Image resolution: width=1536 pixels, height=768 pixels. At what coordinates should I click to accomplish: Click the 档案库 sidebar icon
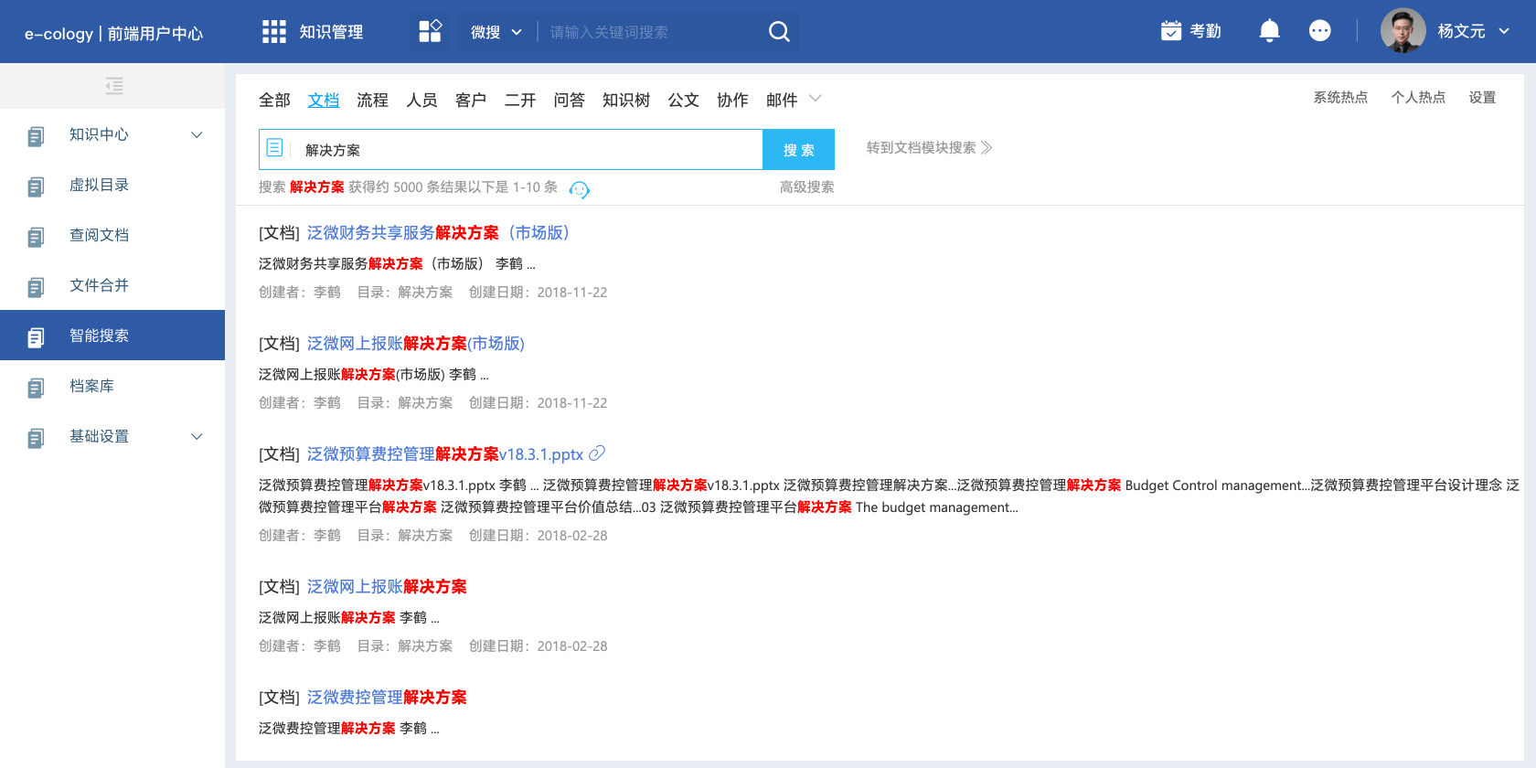pos(36,388)
